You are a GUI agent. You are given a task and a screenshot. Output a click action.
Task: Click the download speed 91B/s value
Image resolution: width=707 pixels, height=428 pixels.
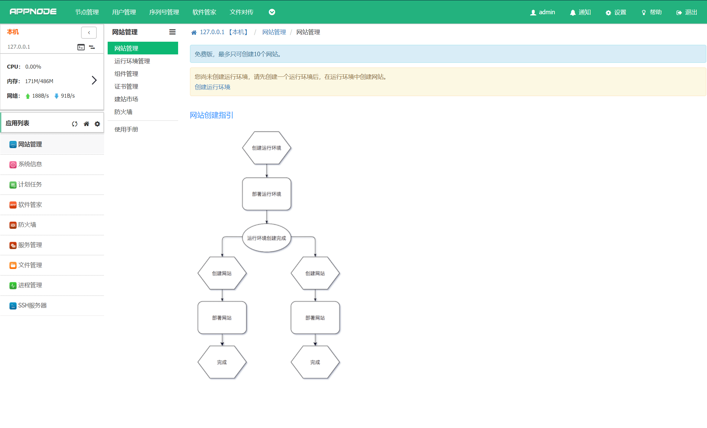68,96
